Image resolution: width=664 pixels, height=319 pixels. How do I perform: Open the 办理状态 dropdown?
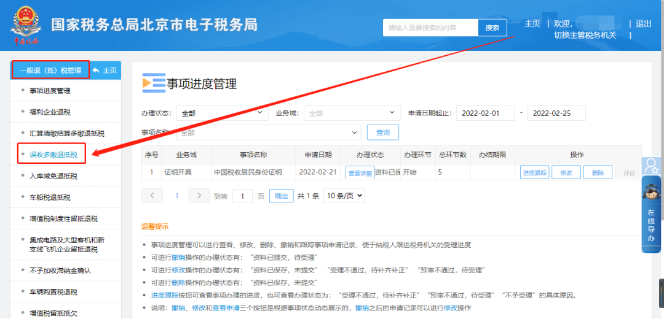[x=223, y=113]
